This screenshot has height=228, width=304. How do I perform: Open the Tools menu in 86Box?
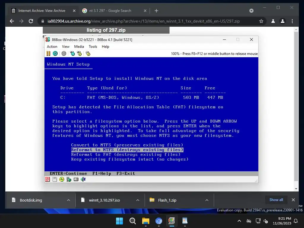(93, 47)
